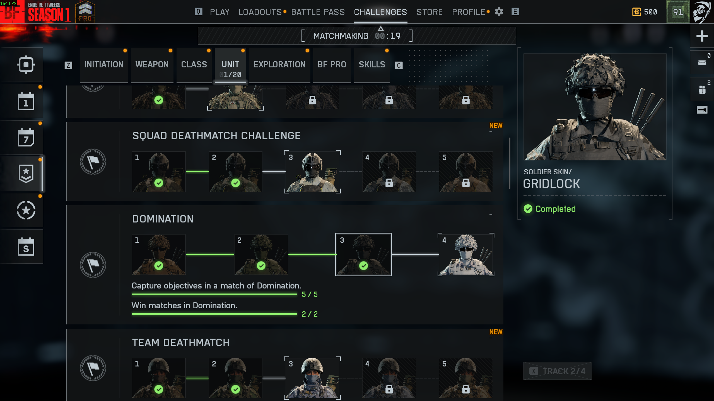The height and width of the screenshot is (401, 714).
Task: Open the Store page
Action: (430, 12)
